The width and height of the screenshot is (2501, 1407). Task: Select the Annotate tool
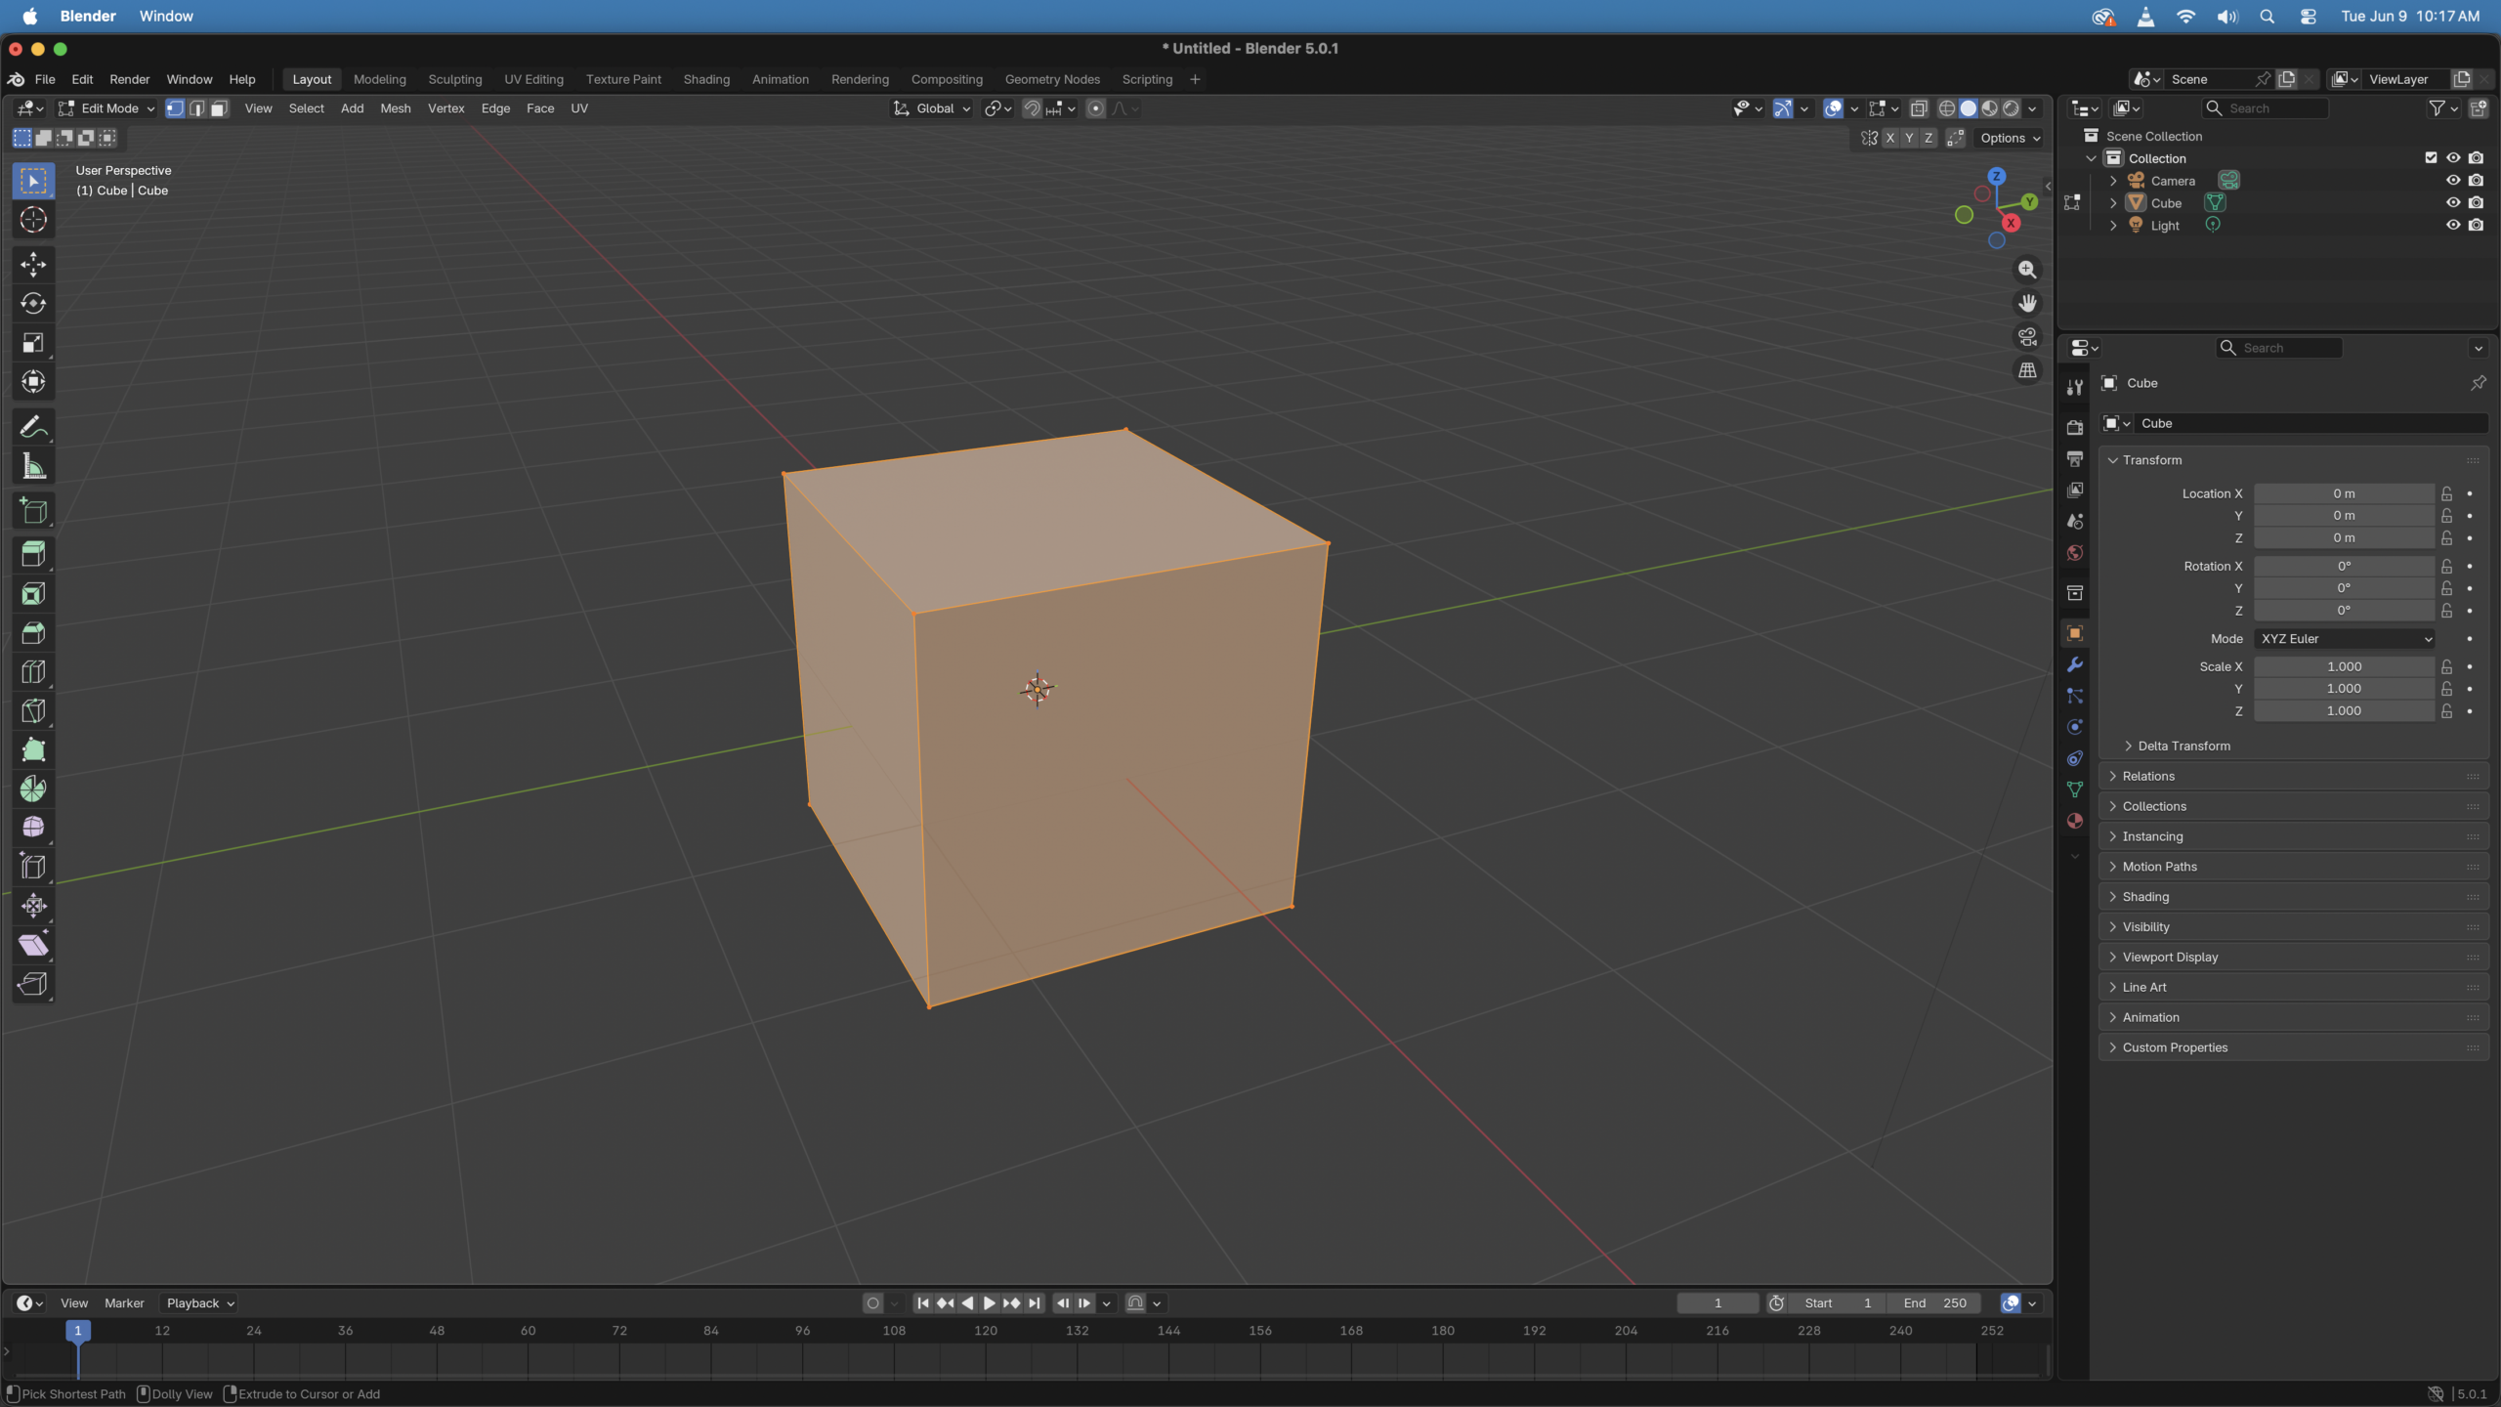tap(33, 427)
